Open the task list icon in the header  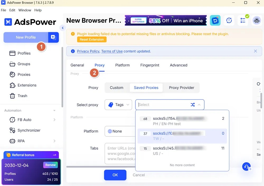click(x=243, y=20)
